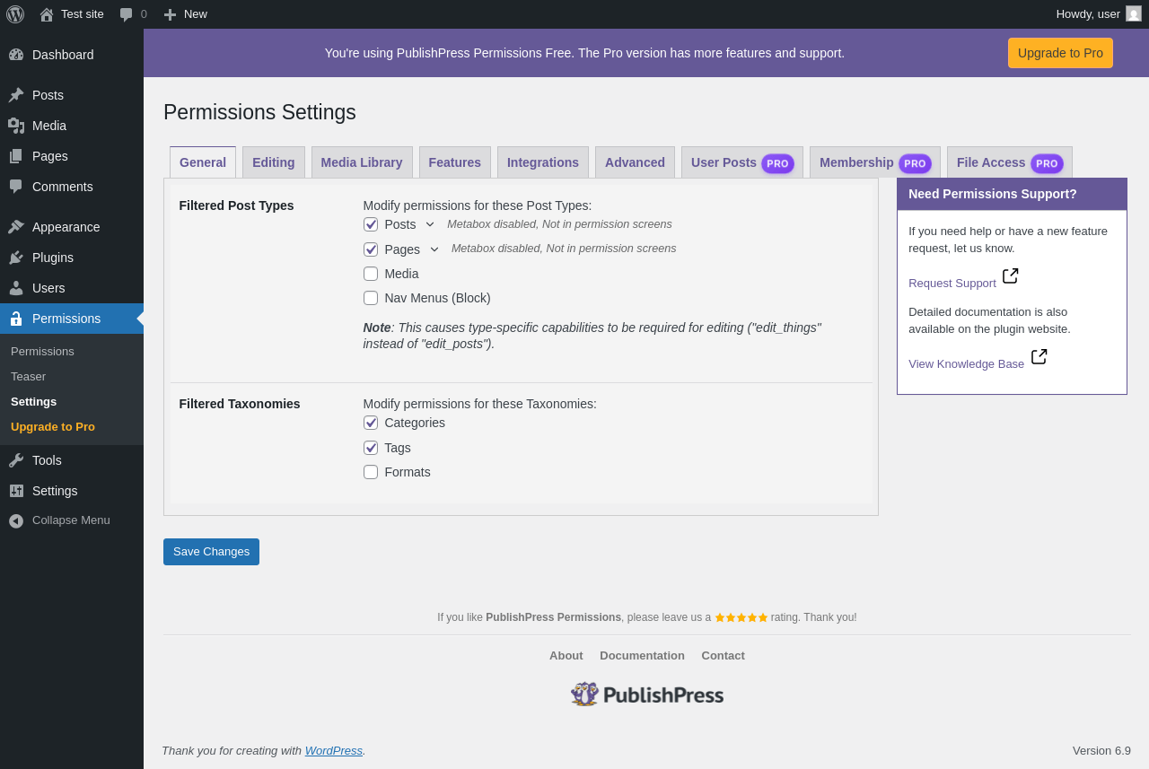The image size is (1149, 769).
Task: Open the comments bubble in admin bar
Action: (127, 14)
